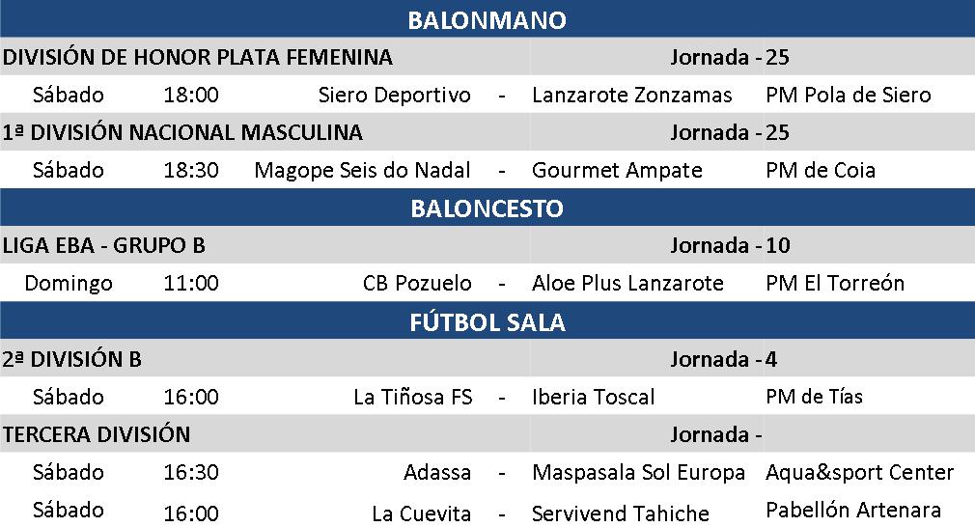This screenshot has width=975, height=527.
Task: Select the Iberia Toscal team cell
Action: pyautogui.click(x=593, y=397)
